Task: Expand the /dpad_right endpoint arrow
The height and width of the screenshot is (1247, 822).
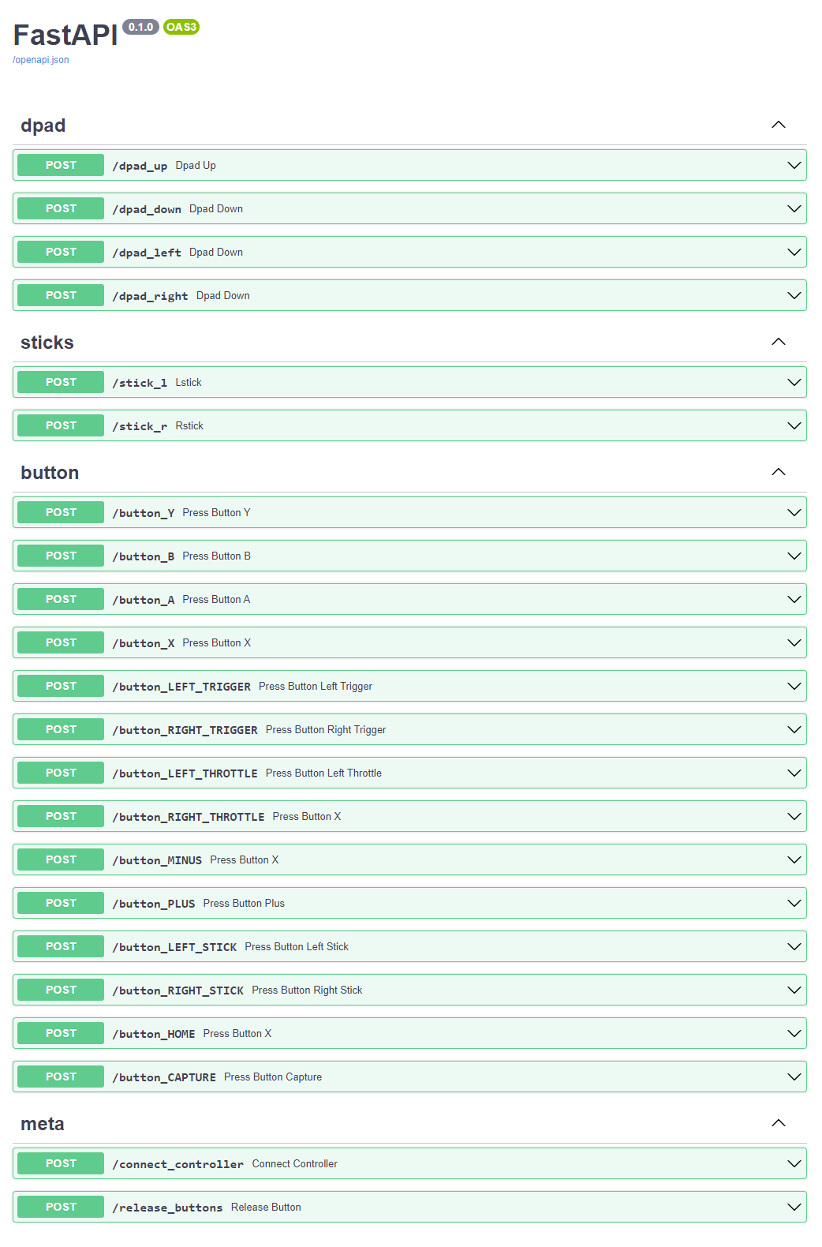Action: pyautogui.click(x=794, y=295)
